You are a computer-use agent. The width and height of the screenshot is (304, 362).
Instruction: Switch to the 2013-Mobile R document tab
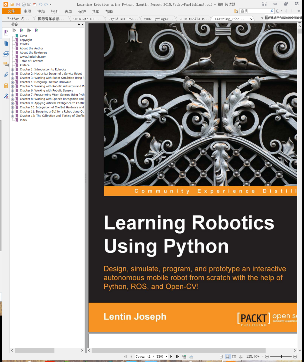point(194,19)
